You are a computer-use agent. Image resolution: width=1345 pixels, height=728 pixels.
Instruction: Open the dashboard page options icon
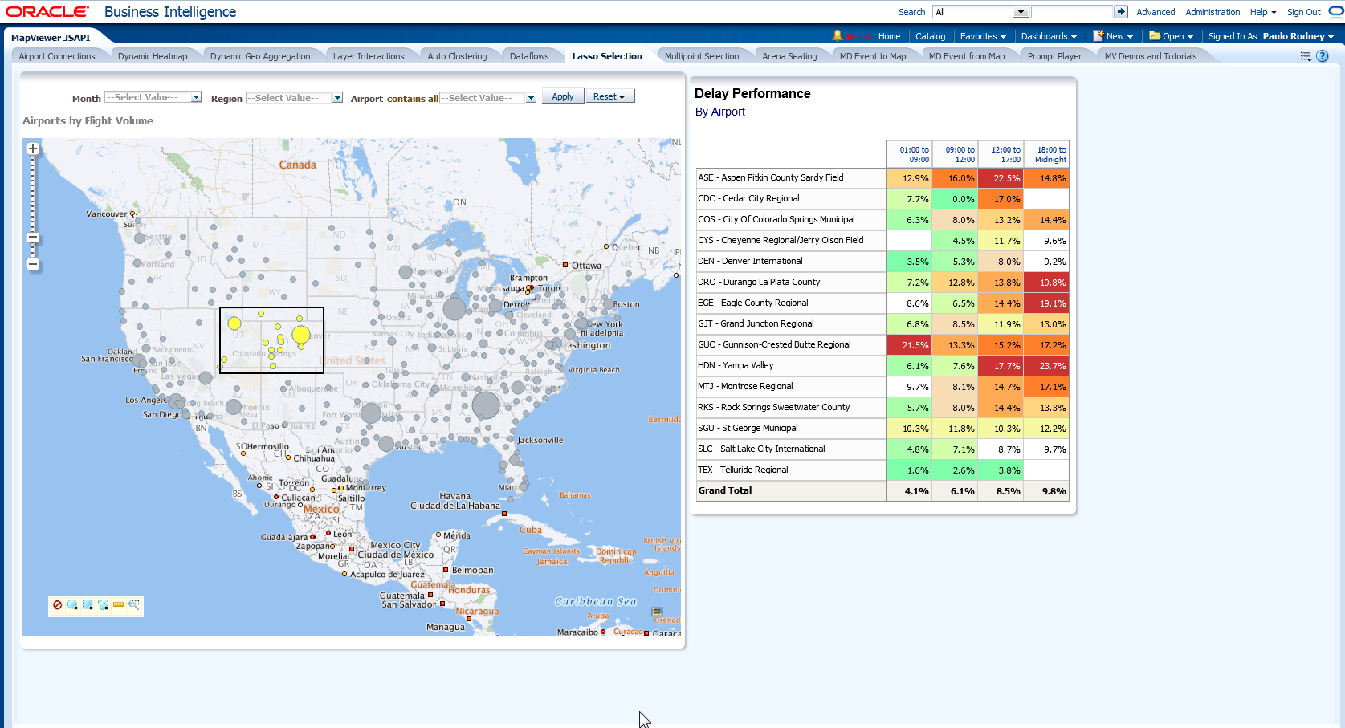(x=1306, y=56)
